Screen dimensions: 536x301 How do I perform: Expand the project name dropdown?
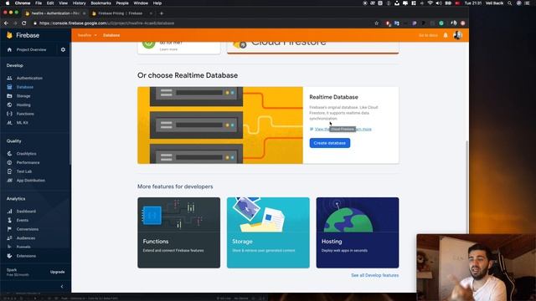pyautogui.click(x=87, y=35)
